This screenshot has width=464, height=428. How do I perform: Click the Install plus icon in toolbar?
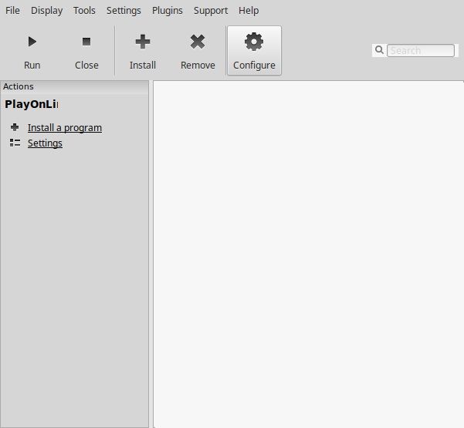click(x=143, y=42)
